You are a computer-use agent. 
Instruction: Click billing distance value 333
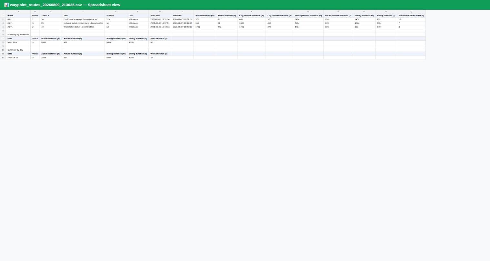coord(364,27)
